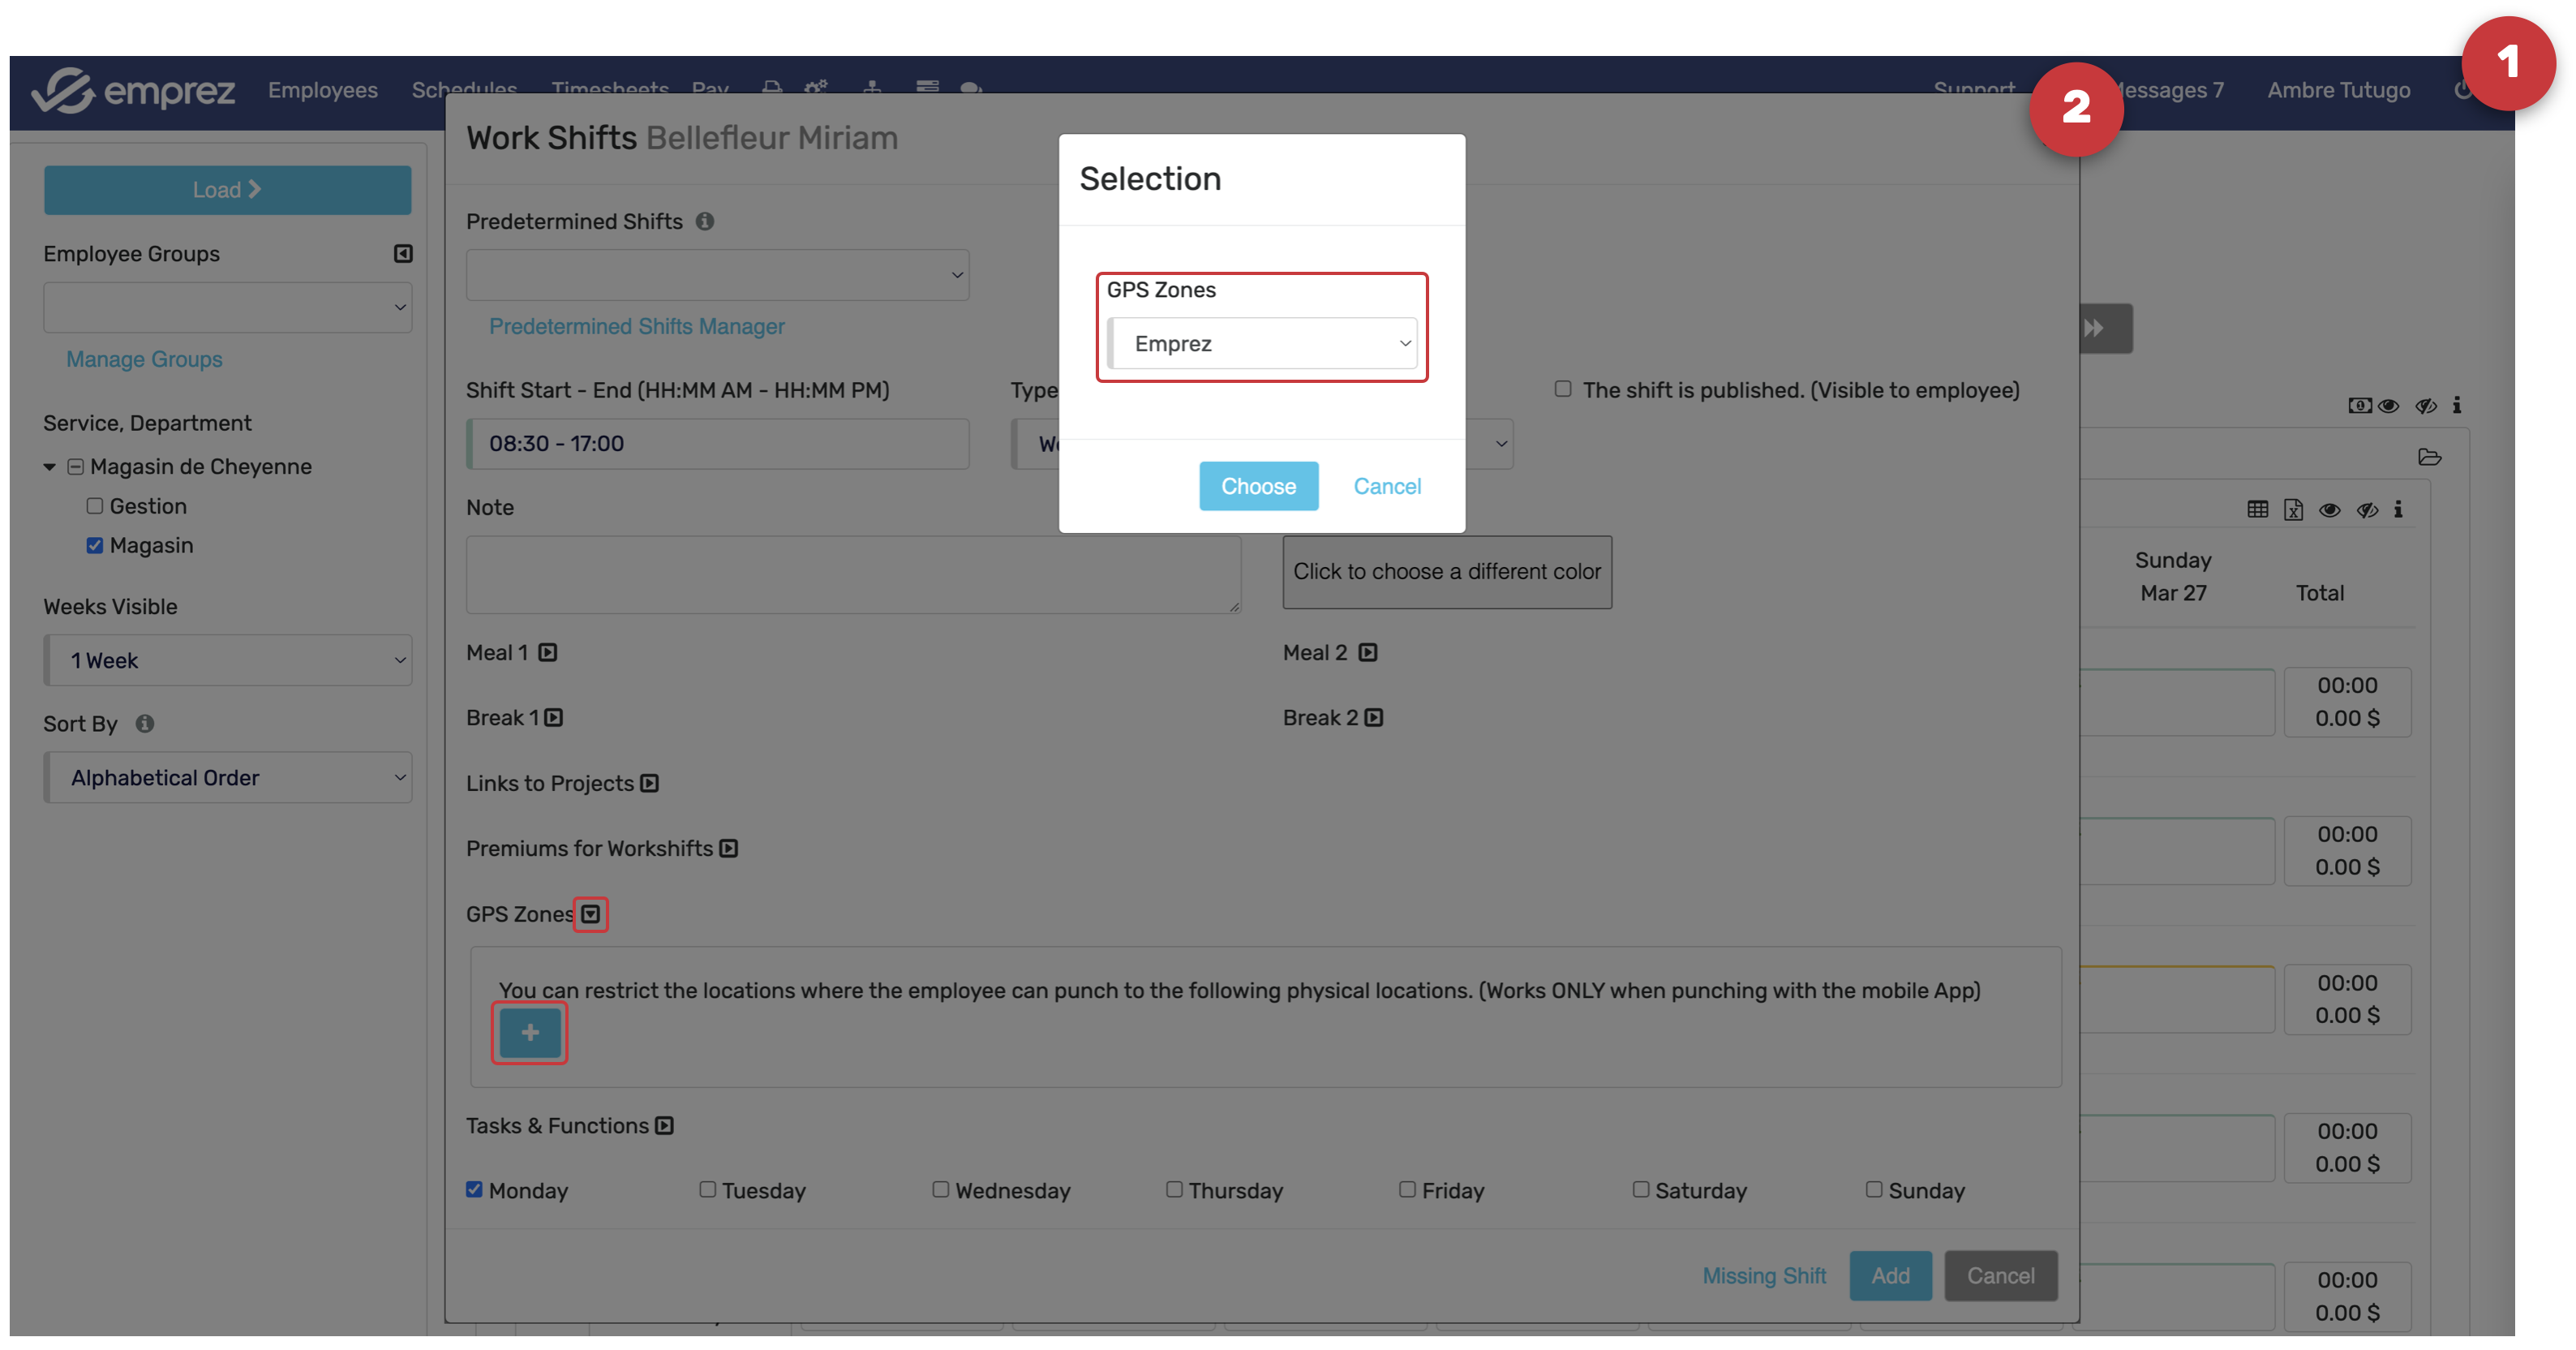Uncheck the Magasin department checkbox
Screen dimensions: 2576x1350
pos(95,545)
